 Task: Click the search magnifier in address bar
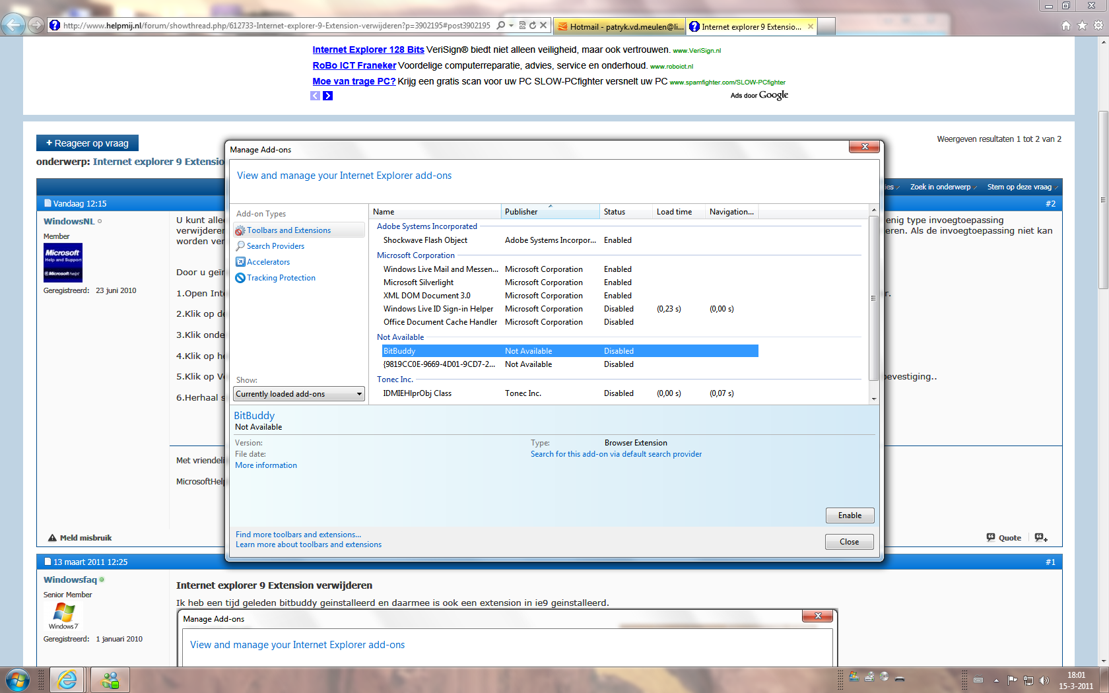click(x=501, y=25)
